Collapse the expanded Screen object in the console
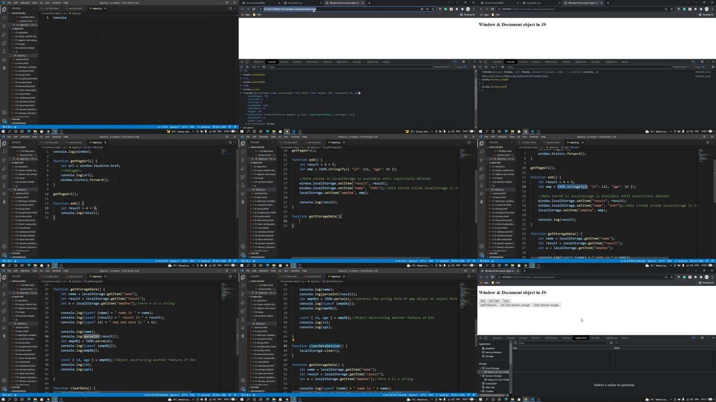Viewport: 716px width, 402px height. [244, 93]
